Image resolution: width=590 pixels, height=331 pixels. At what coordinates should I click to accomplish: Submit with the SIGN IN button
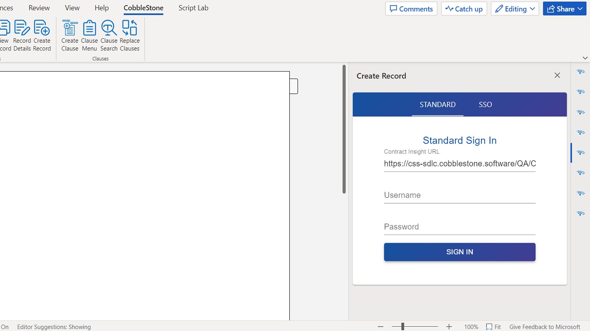point(460,252)
